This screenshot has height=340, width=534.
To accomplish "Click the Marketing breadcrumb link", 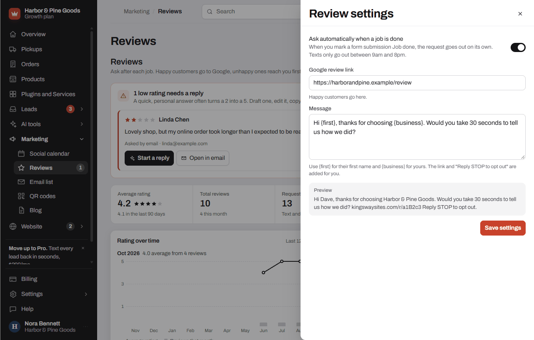I will tap(136, 11).
